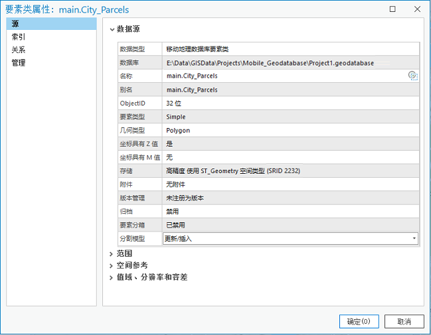This screenshot has height=335, width=431.
Task: Expand the 值域、分辨率和容差 section
Action: coord(112,277)
